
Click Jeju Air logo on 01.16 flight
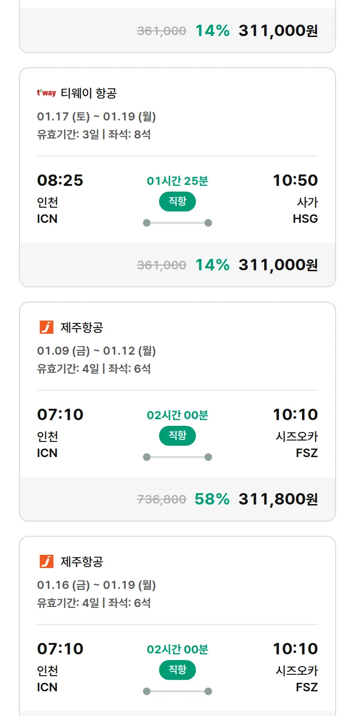(x=46, y=561)
